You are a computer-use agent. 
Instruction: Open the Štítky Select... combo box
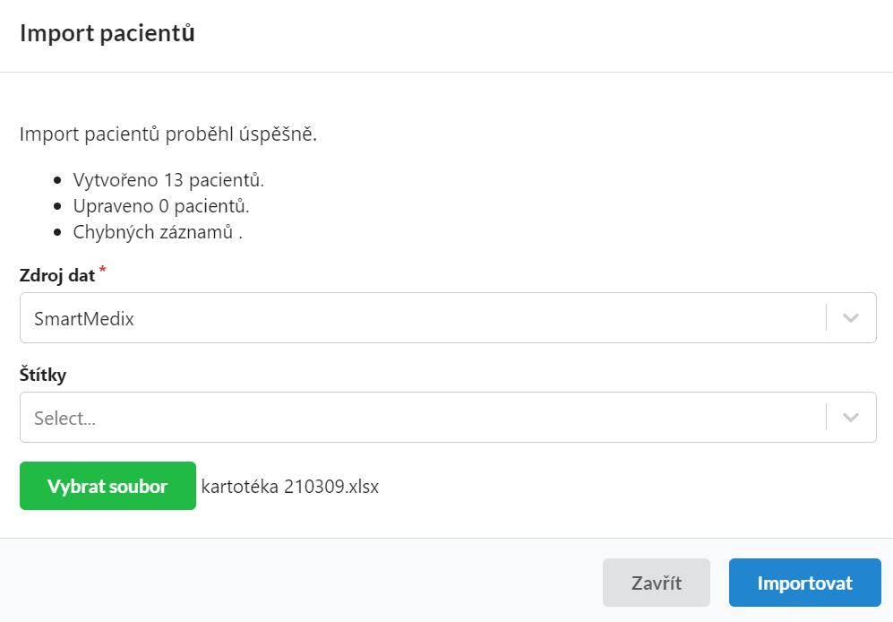click(x=448, y=418)
